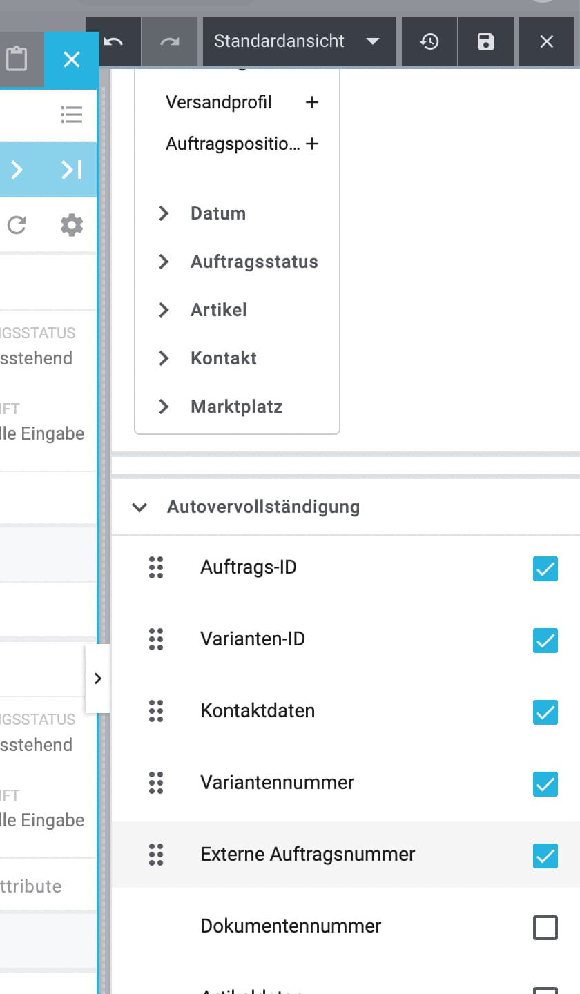Click the undo arrow icon

pos(114,41)
